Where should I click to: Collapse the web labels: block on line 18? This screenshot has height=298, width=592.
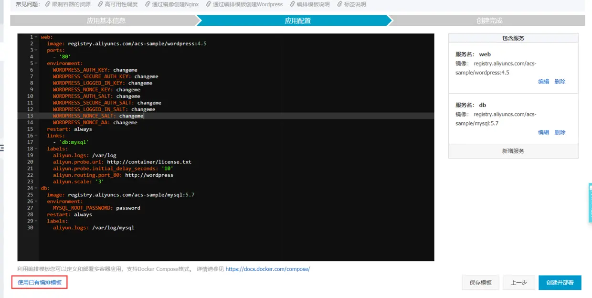37,149
